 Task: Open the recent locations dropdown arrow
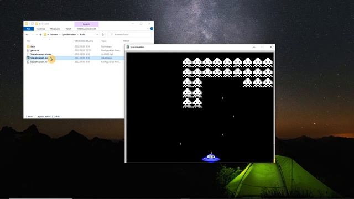click(37, 35)
